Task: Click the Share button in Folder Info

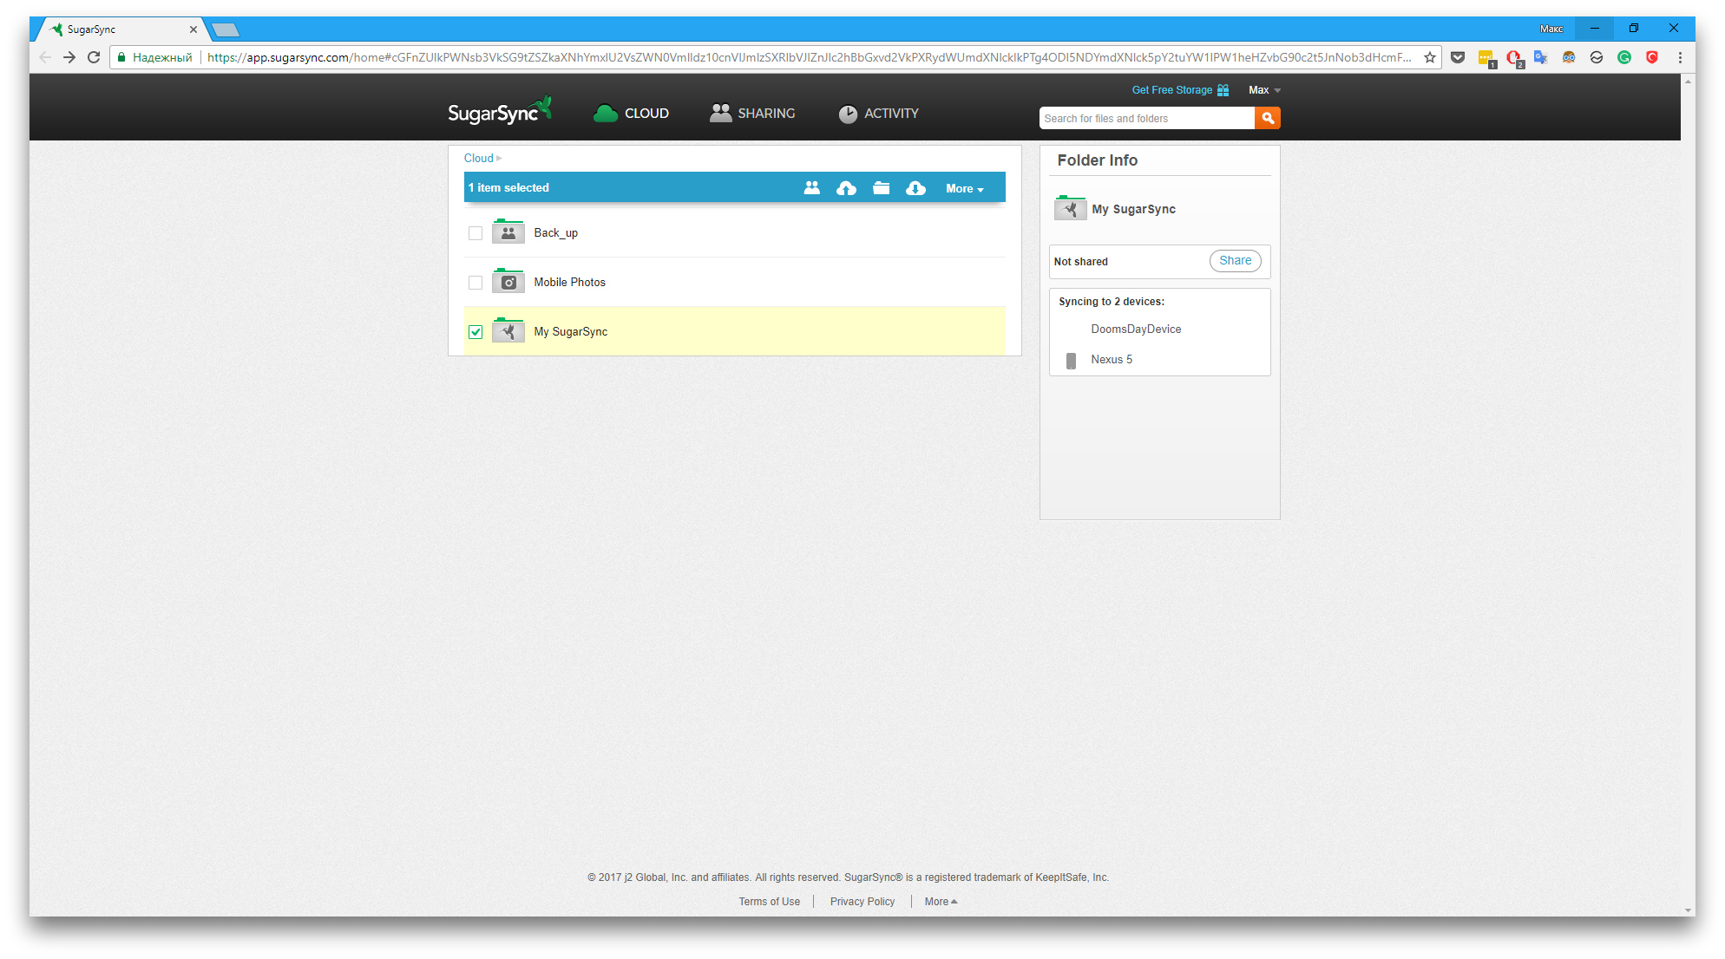Action: (1236, 261)
